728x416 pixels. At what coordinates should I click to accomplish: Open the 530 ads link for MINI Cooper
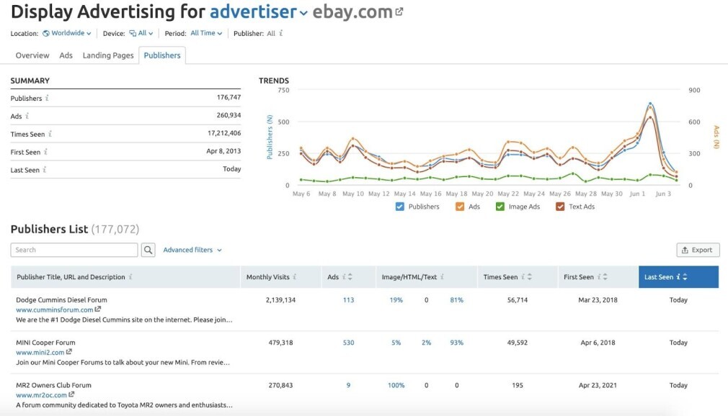[x=348, y=343]
